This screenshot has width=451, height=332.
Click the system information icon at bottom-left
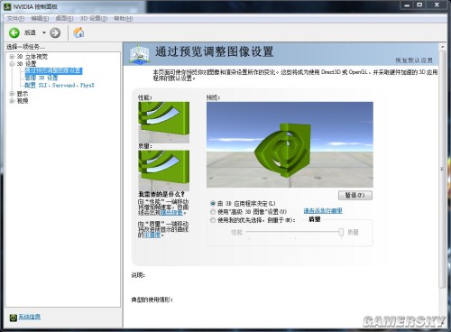pos(13,318)
